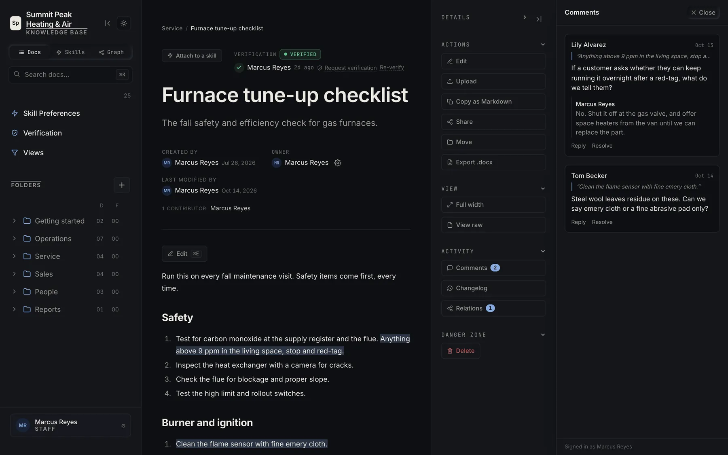This screenshot has width=728, height=455.
Task: Open Relations with one item
Action: coord(493,308)
